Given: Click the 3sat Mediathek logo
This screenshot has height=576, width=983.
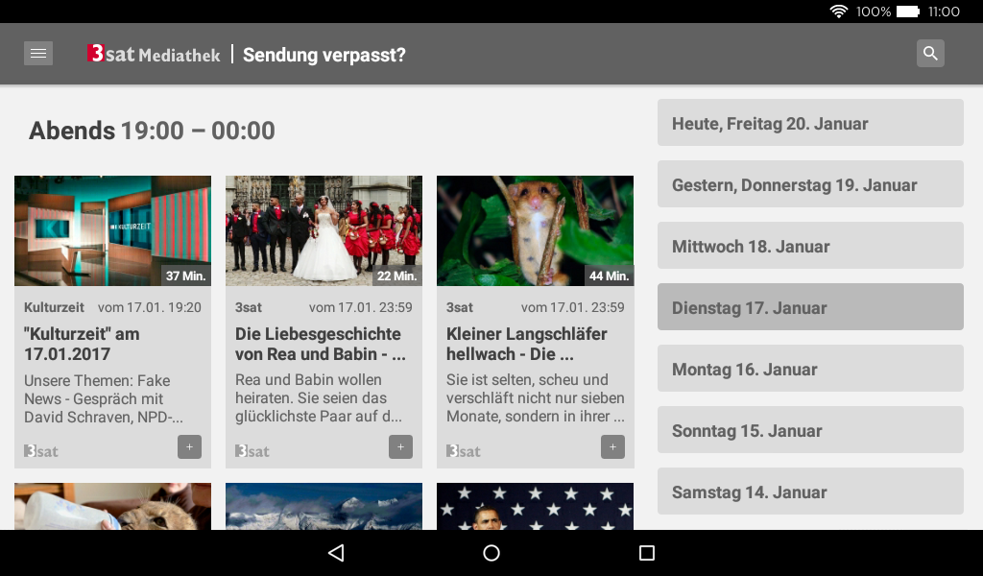Looking at the screenshot, I should point(154,55).
